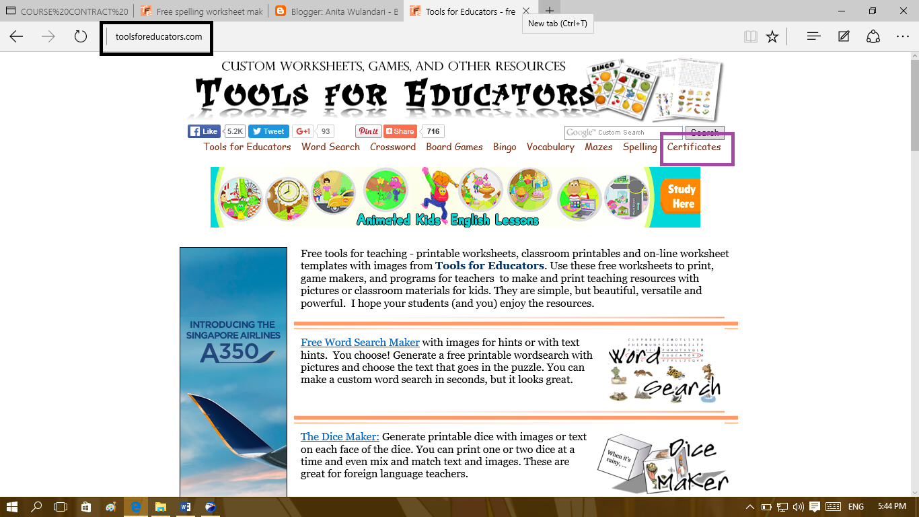Open the Share icon in Edge toolbar

pos(873,36)
